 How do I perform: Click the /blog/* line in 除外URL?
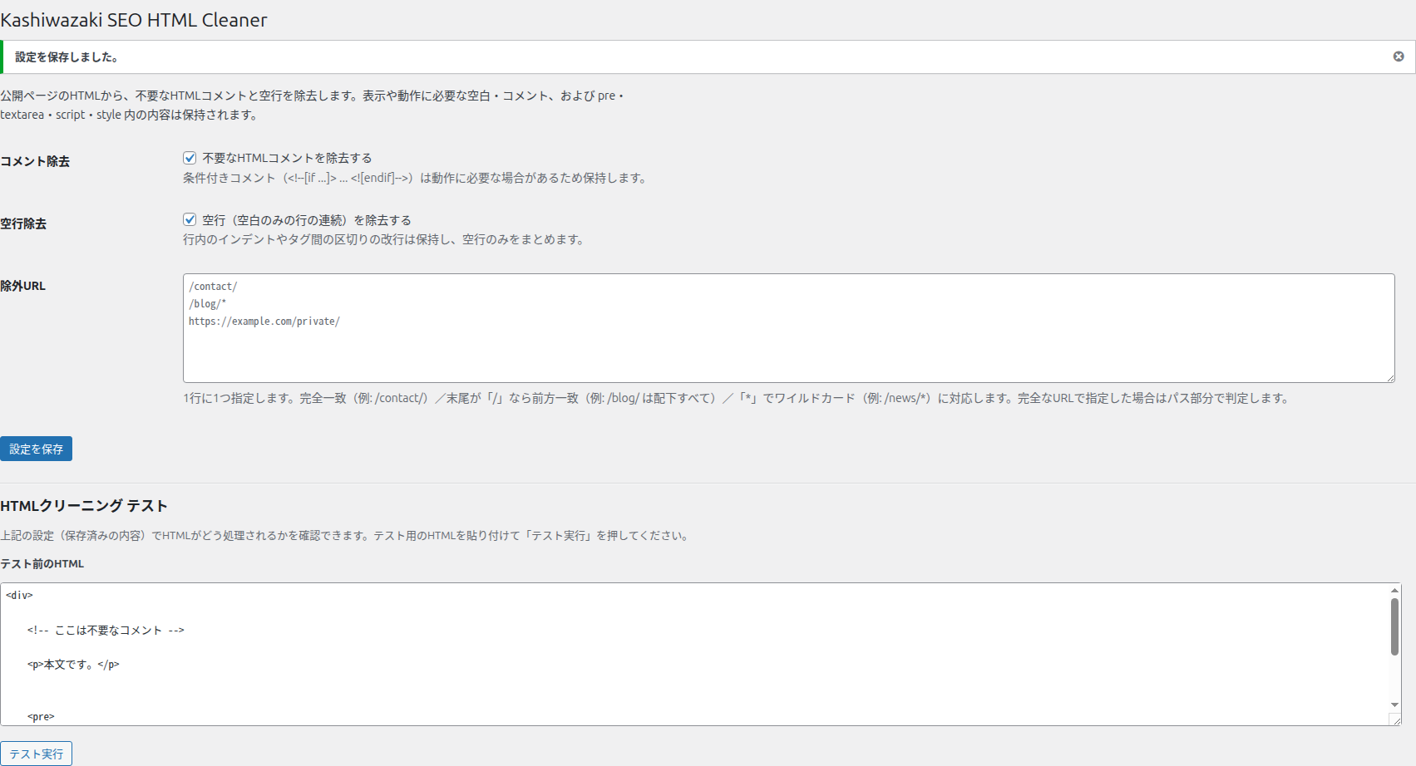(x=207, y=304)
